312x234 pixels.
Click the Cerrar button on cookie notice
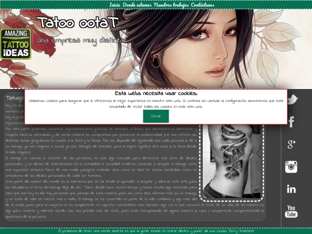(x=156, y=116)
